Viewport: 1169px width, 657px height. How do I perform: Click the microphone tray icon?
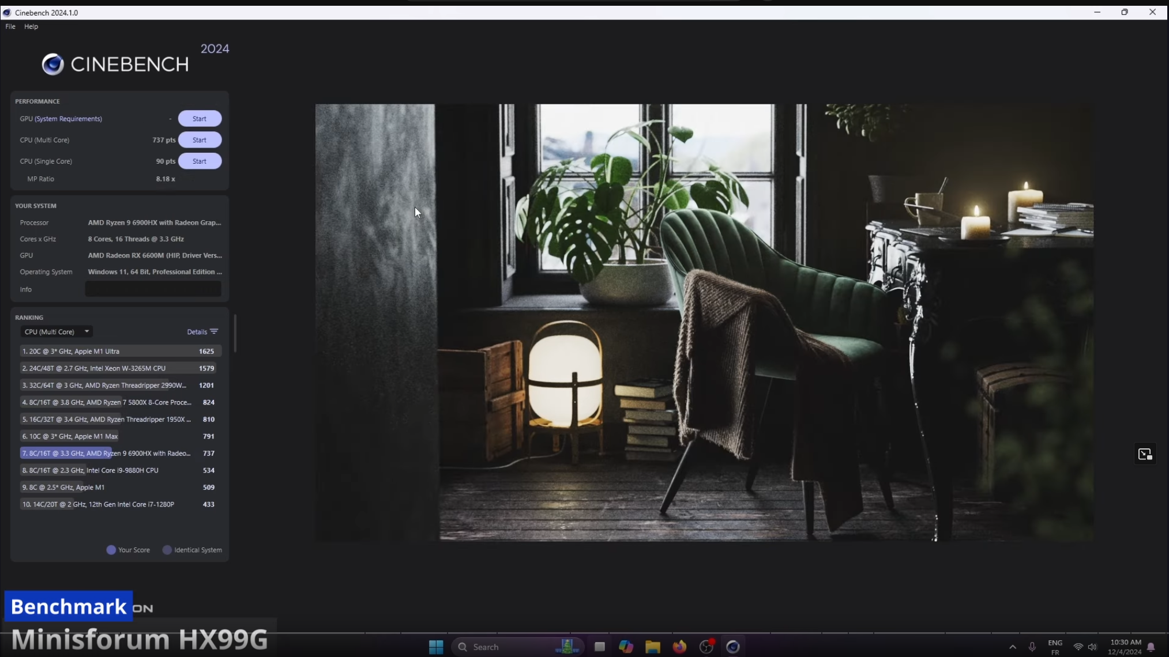coord(1032,647)
